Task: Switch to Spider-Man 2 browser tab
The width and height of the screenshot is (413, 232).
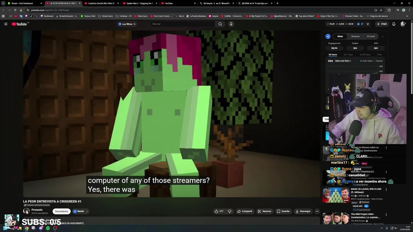Action: pyautogui.click(x=140, y=3)
